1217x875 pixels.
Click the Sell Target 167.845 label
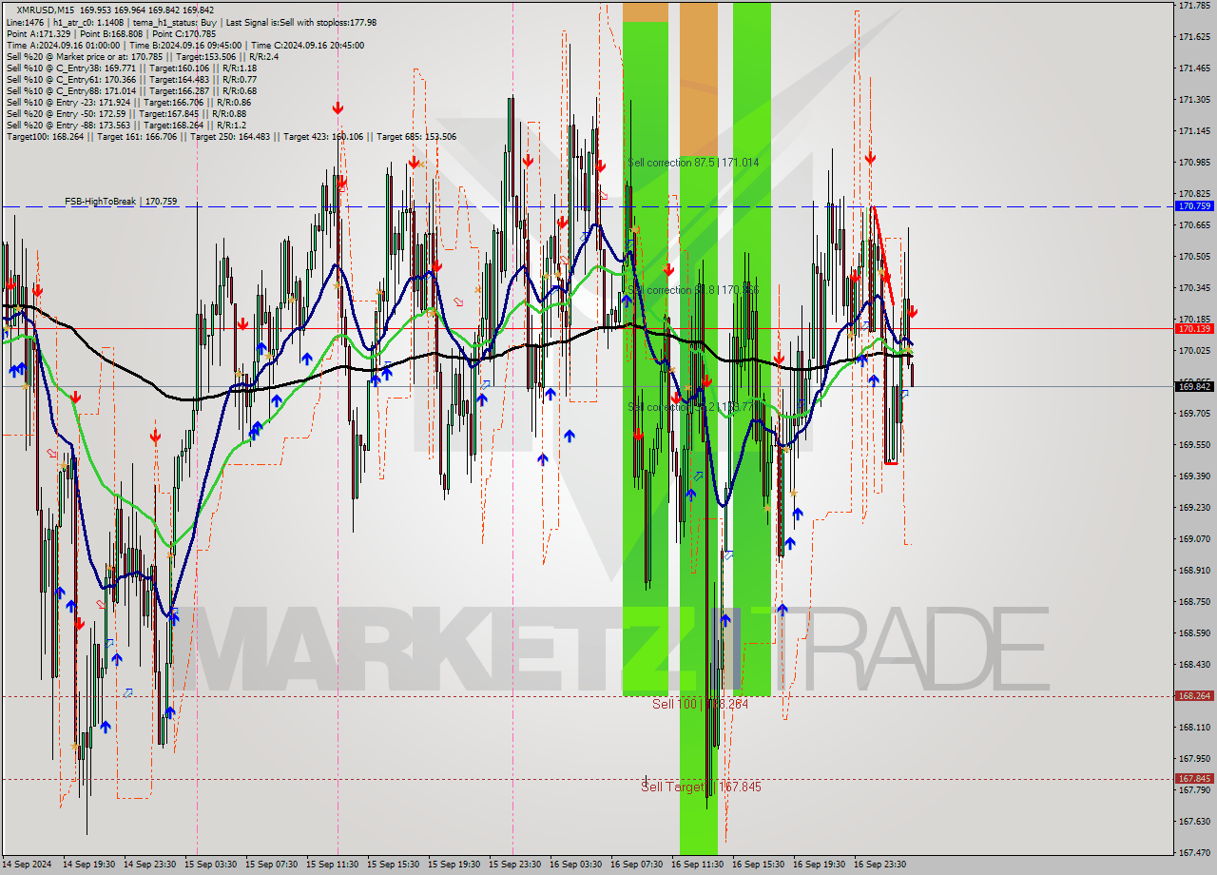701,787
